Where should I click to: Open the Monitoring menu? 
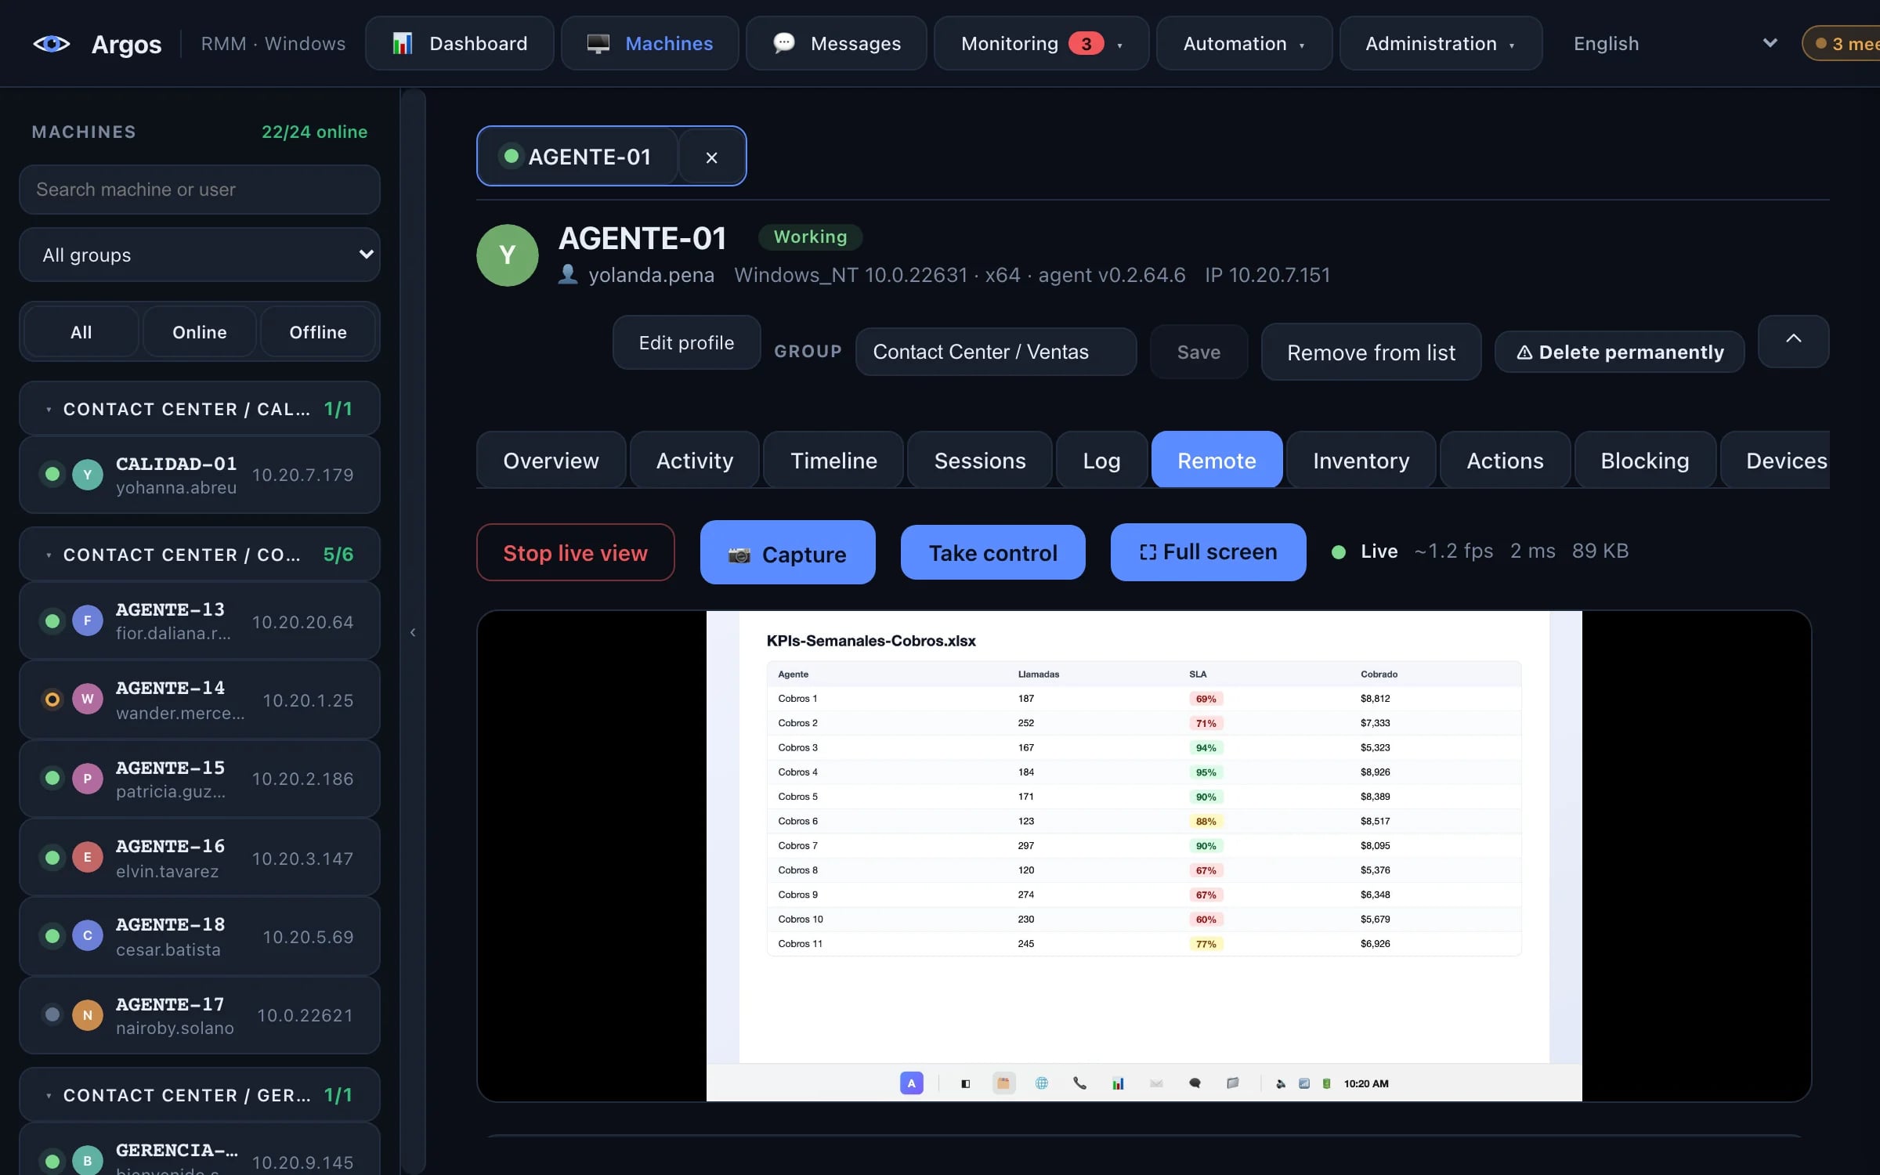tap(1041, 43)
